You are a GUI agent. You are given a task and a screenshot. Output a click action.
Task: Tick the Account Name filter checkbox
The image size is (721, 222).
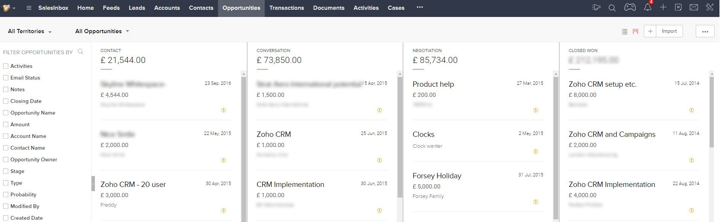(6, 136)
